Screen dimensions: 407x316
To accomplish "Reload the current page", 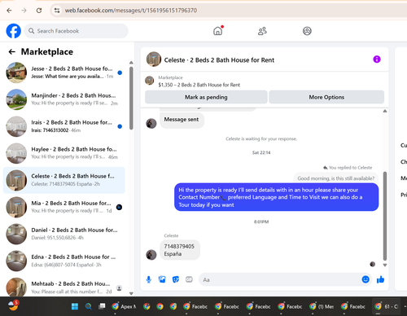I will click(39, 11).
